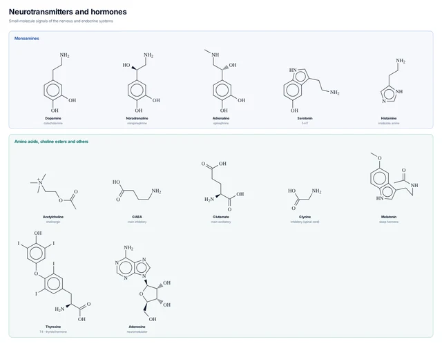
Task: Click the Glycine structure diagram
Action: 305,199
